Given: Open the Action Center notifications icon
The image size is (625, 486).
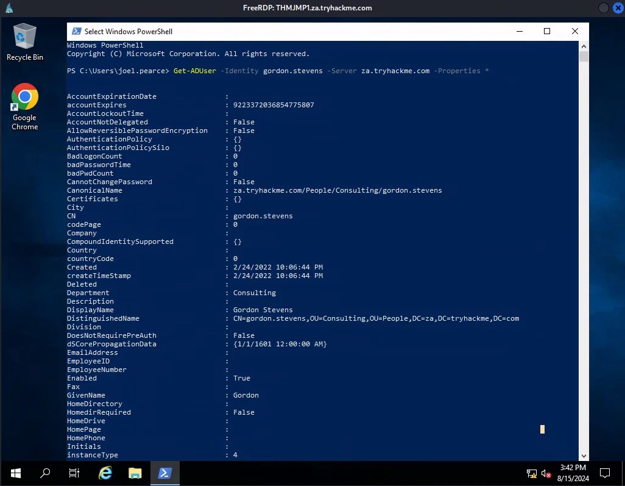Looking at the screenshot, I should pos(605,473).
